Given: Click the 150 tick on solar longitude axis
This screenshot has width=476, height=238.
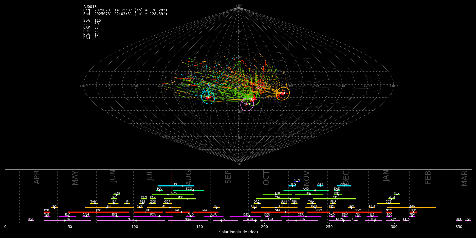Looking at the screenshot, I should coord(200,227).
